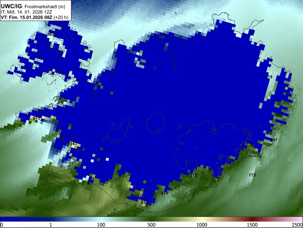Viewport: 303px width, 228px height.
Task: Click the '(+20 h)' forecast offset text
Action: (61, 17)
